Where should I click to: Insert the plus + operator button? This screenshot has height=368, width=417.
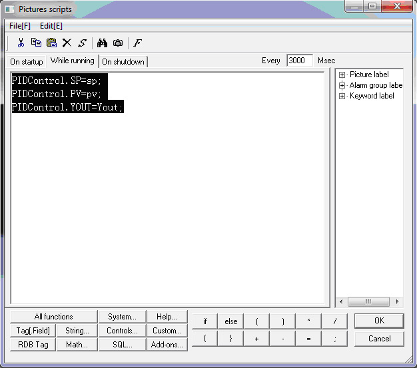pos(256,339)
